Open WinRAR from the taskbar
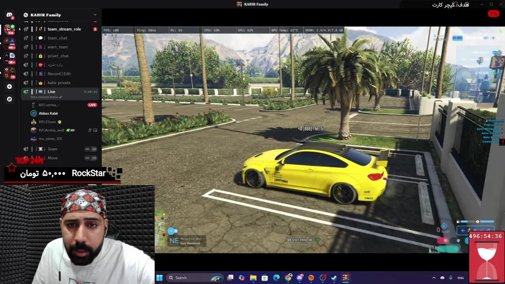 pyautogui.click(x=346, y=278)
